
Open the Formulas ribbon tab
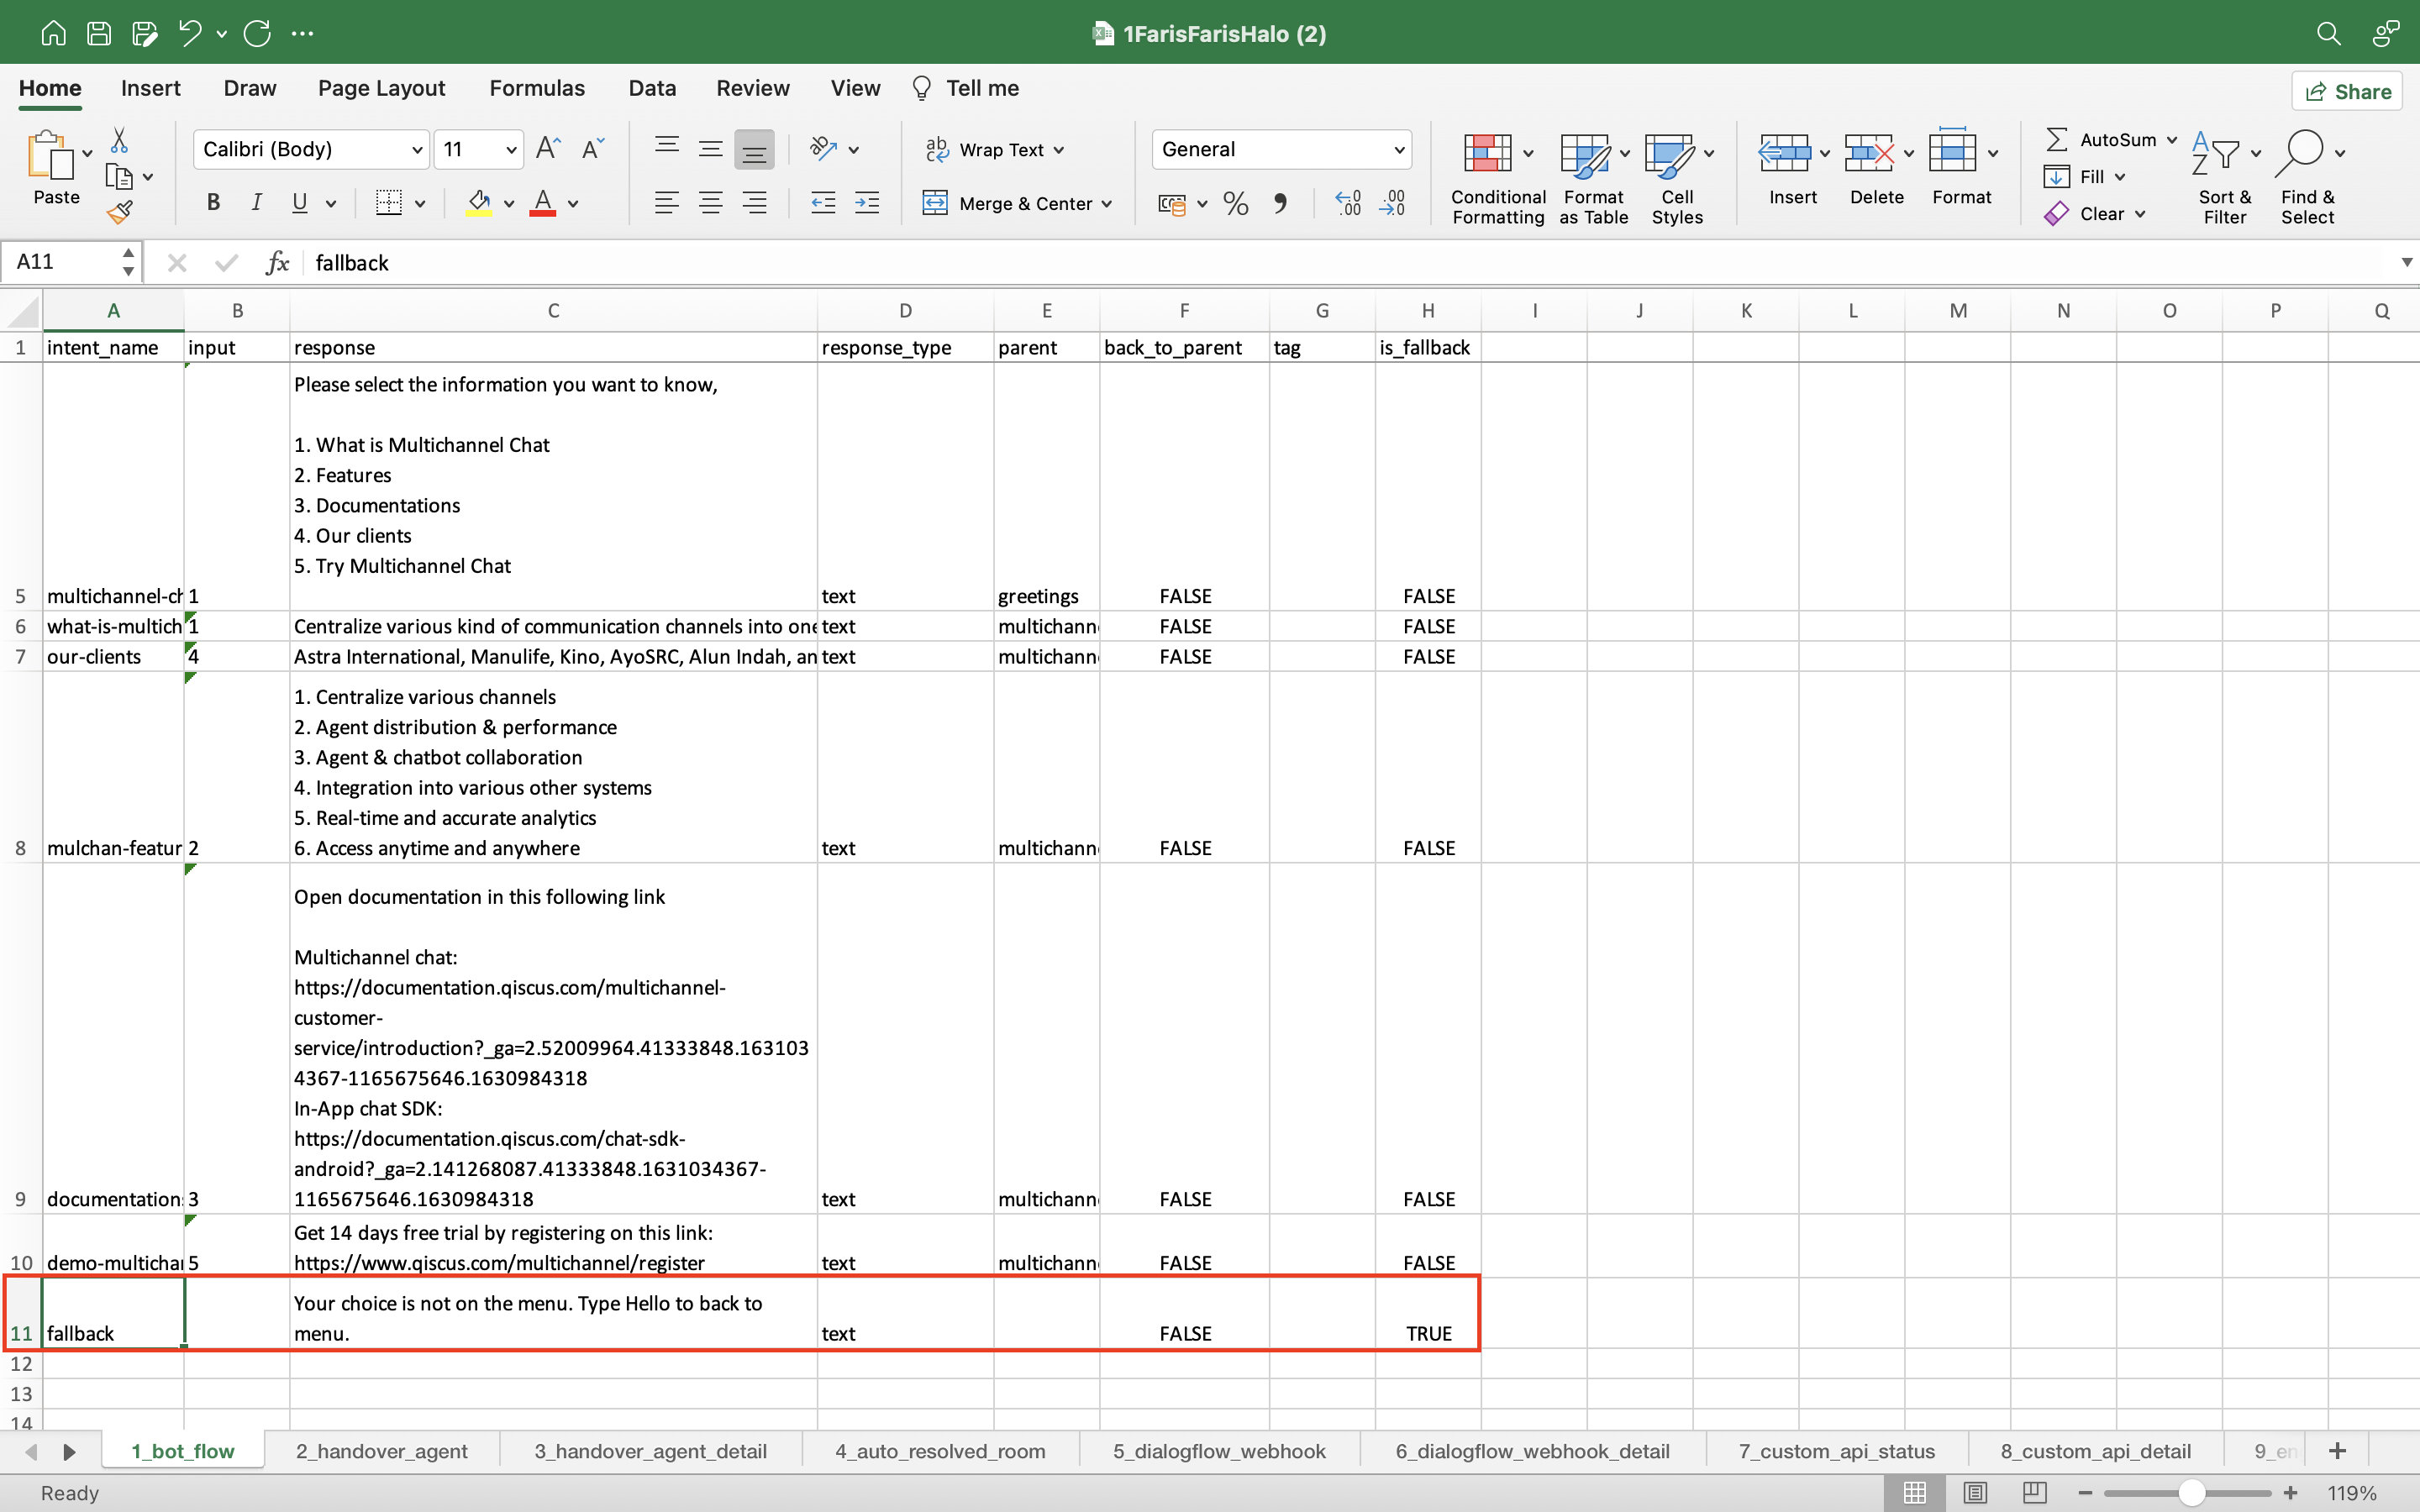click(537, 88)
